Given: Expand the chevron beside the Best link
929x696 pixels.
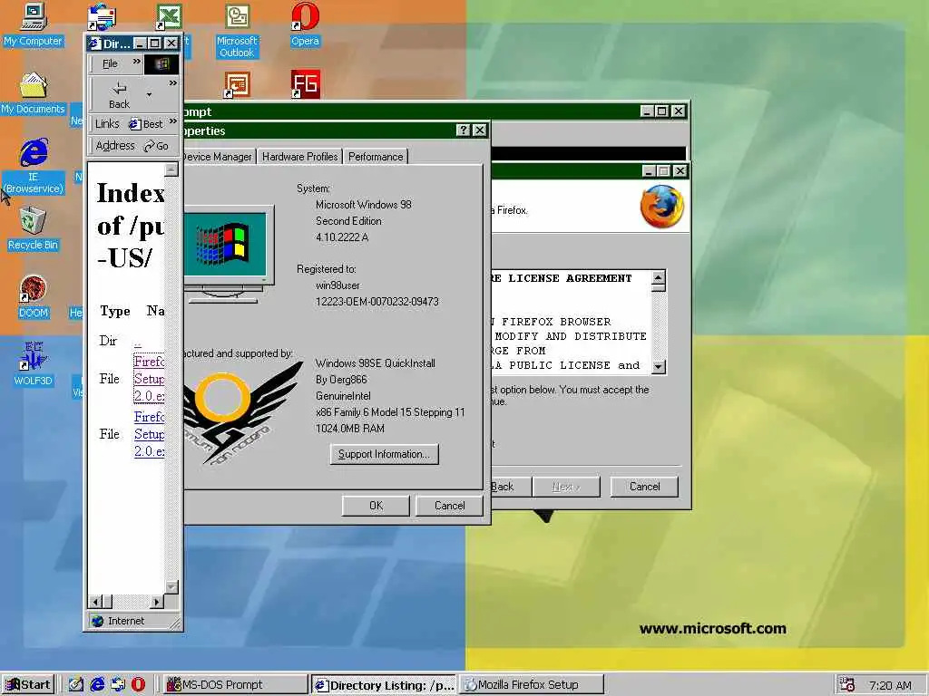Looking at the screenshot, I should (x=173, y=121).
